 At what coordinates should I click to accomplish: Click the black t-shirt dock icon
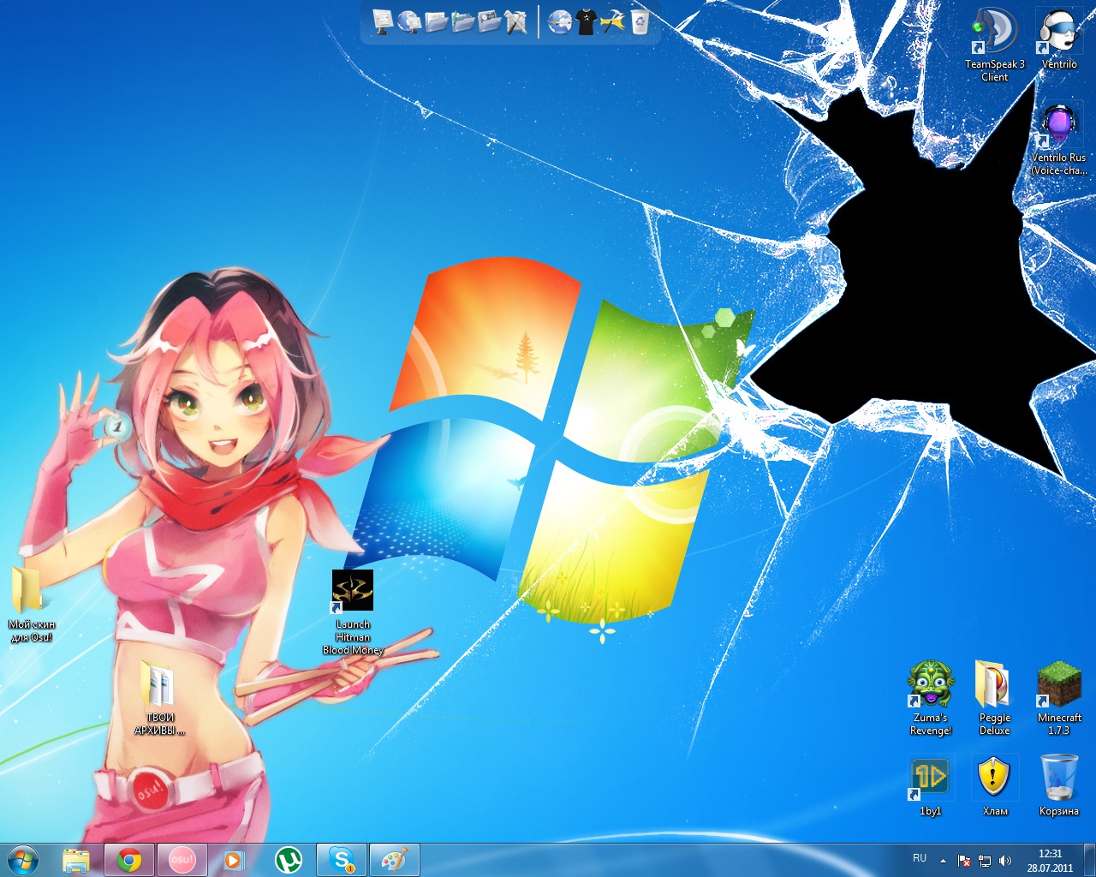tap(587, 22)
